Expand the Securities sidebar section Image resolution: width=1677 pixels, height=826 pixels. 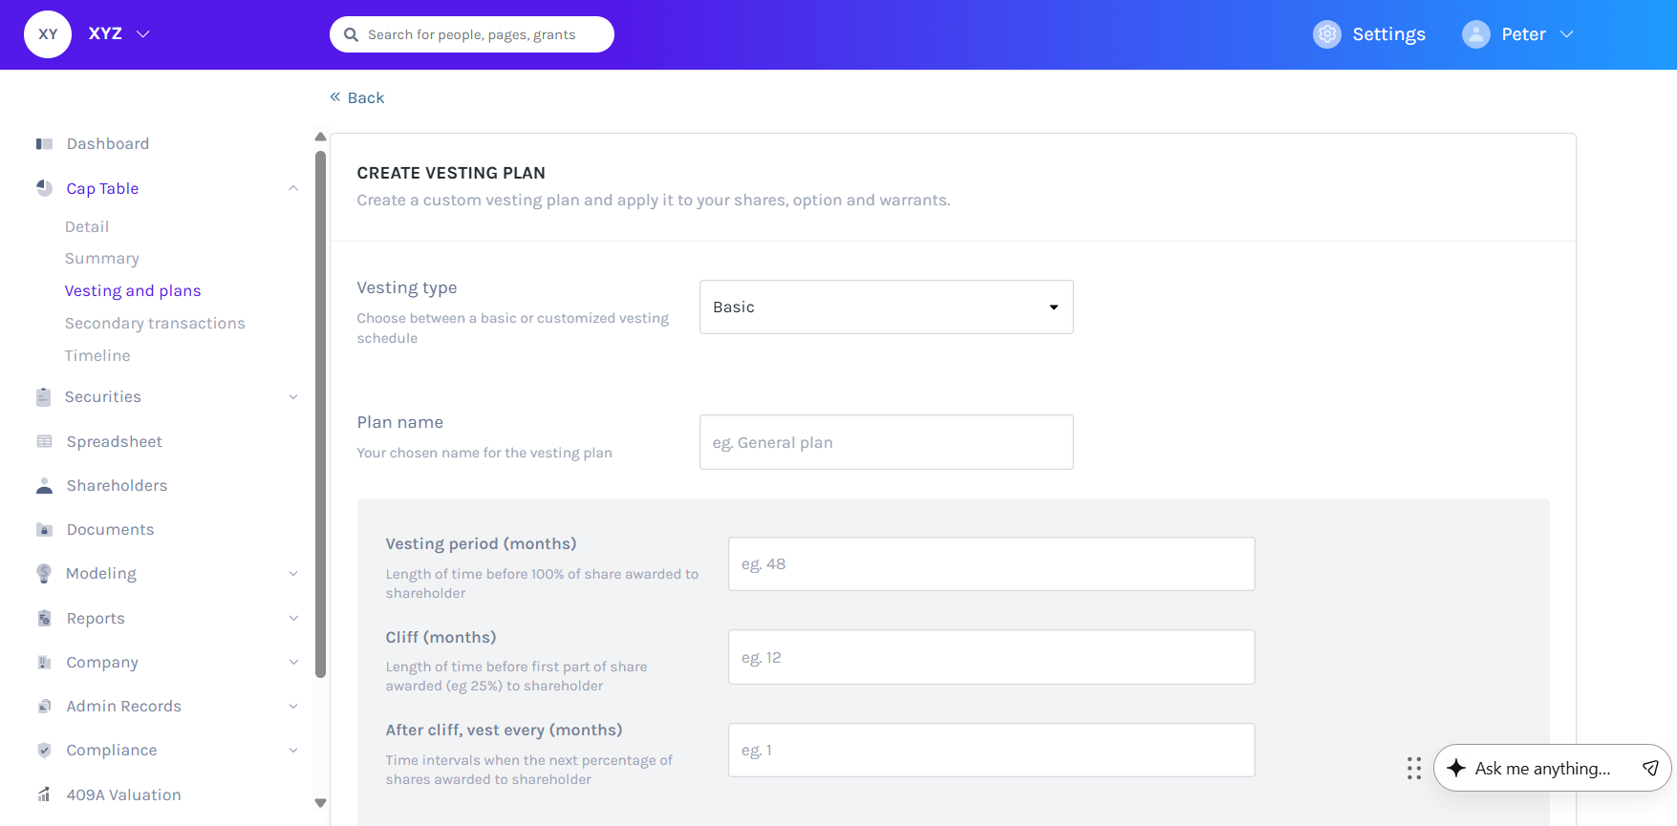[293, 397]
